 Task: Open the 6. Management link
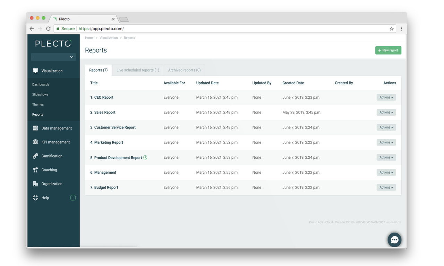click(x=103, y=172)
